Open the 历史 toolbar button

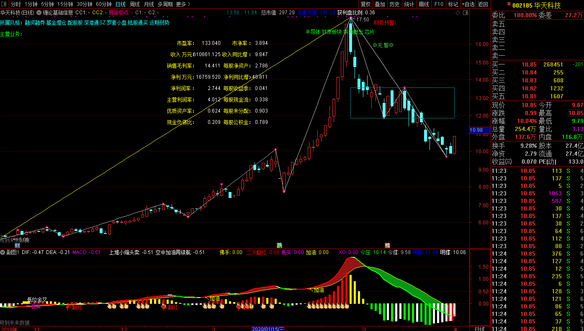pos(394,4)
